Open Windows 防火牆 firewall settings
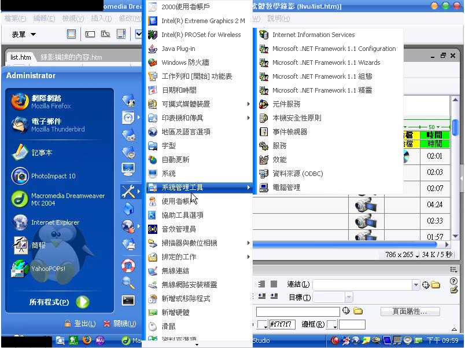This screenshot has width=465, height=348. tap(185, 63)
